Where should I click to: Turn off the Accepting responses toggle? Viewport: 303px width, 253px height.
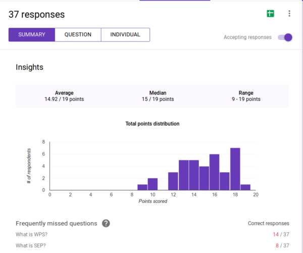pyautogui.click(x=285, y=37)
